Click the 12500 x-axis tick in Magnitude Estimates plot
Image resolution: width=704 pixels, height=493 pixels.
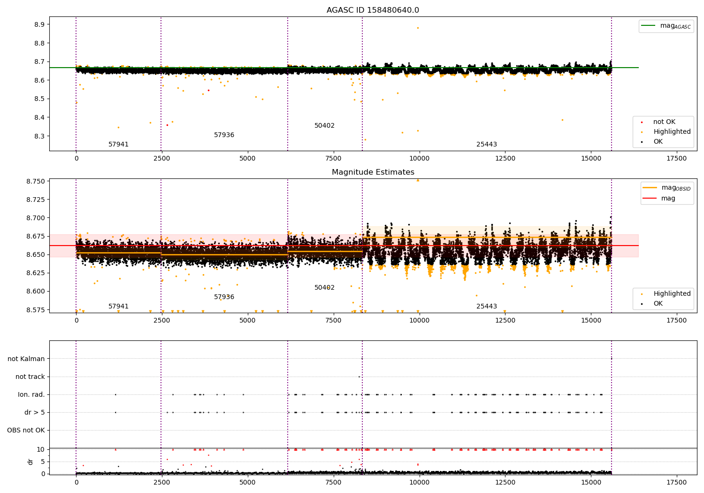(505, 321)
